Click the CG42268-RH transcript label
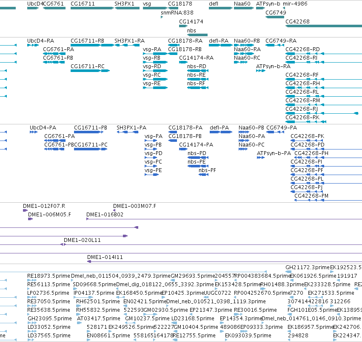Viewport: 362px width, 342px height. click(303, 83)
